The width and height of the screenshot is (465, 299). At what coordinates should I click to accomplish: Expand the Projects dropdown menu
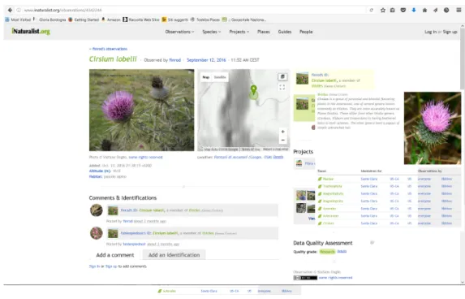click(239, 32)
